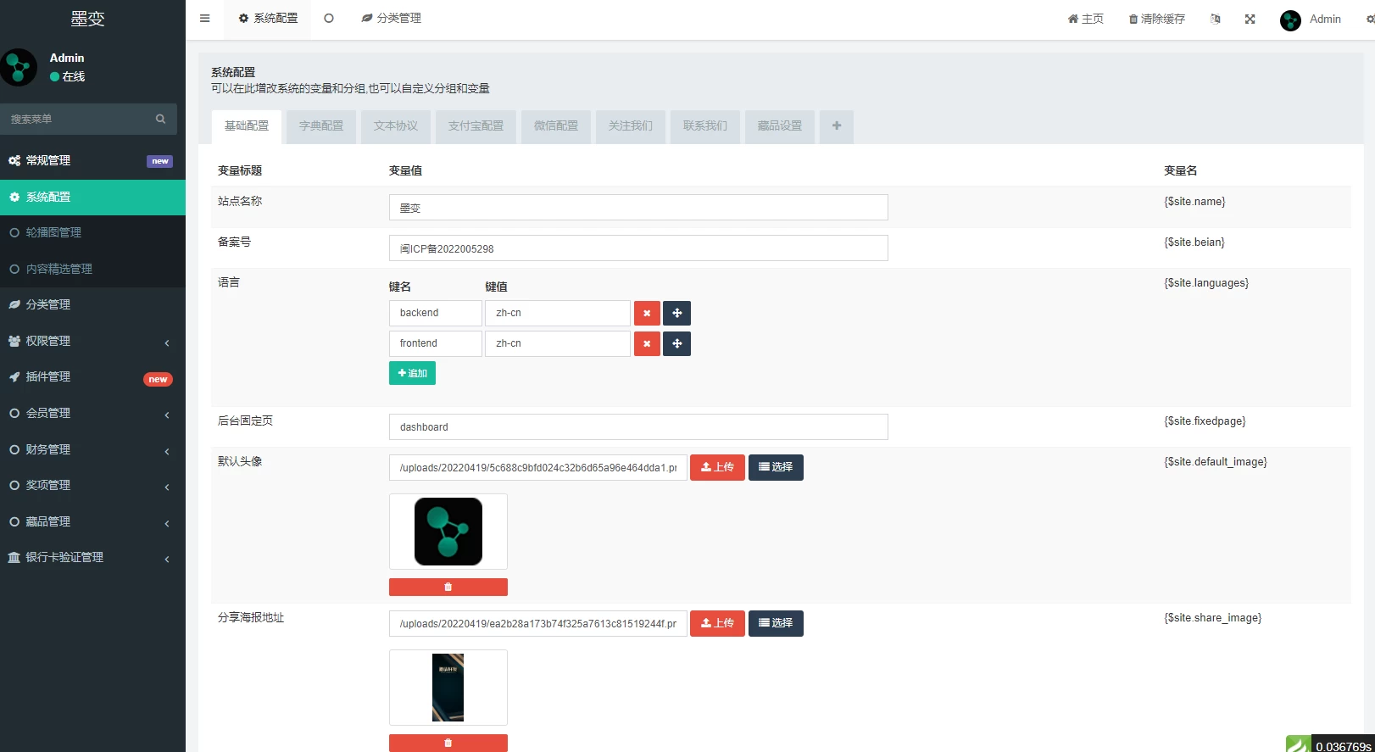1375x752 pixels.
Task: Click the hamburger menu toggle icon
Action: (204, 19)
